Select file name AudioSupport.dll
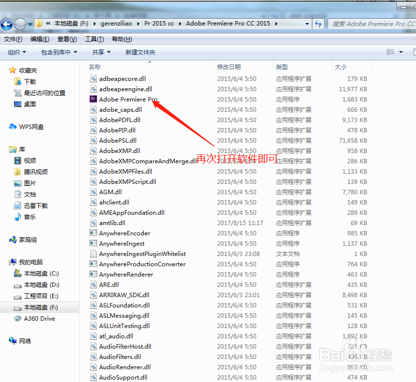 click(x=123, y=377)
